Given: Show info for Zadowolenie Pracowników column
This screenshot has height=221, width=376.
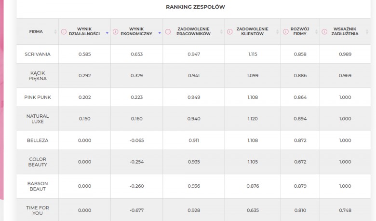Looking at the screenshot, I should pos(168,32).
